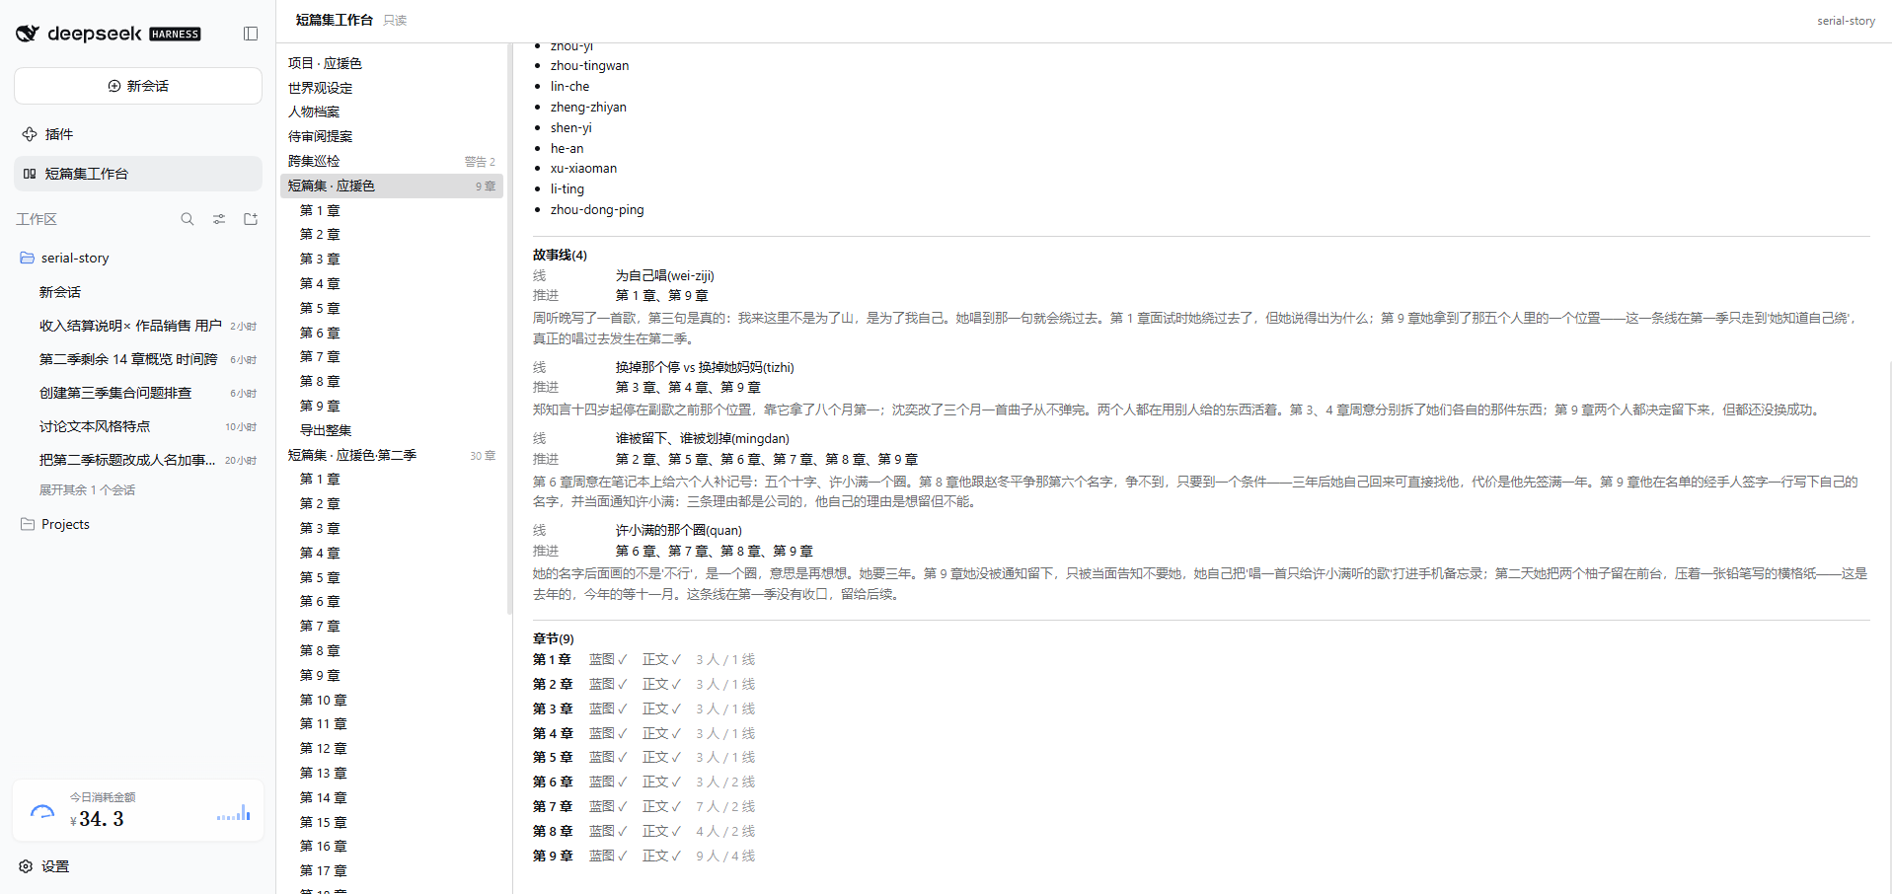Start a new chat with 新会话 button
1892x894 pixels.
[x=138, y=86]
